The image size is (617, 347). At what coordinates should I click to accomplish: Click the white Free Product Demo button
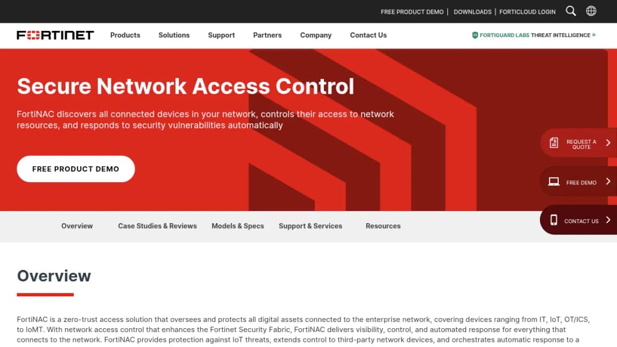tap(75, 169)
